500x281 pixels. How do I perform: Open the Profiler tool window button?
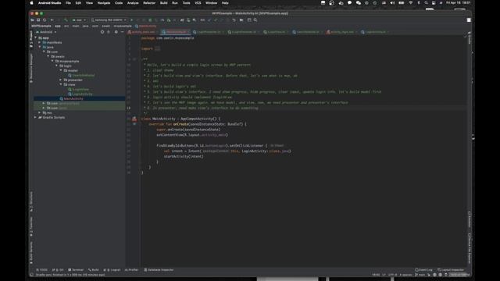click(x=132, y=270)
